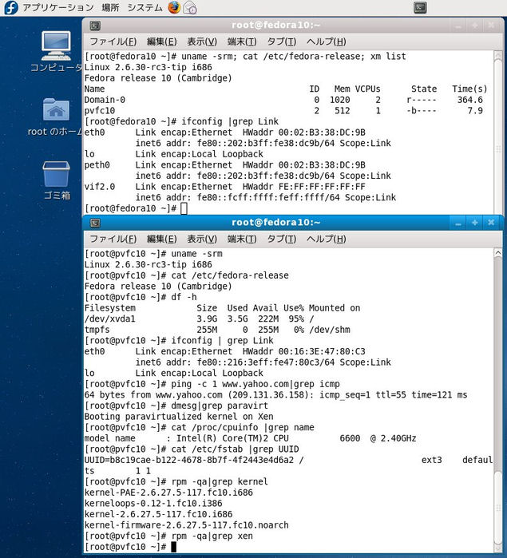This screenshot has width=507, height=558.
Task: Click HWaddr 00:16:3E:47:80:C3 eth0 line
Action: [x=224, y=351]
